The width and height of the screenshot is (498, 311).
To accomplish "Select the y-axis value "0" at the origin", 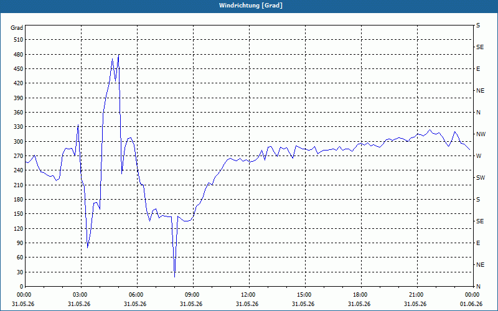I will pos(22,287).
